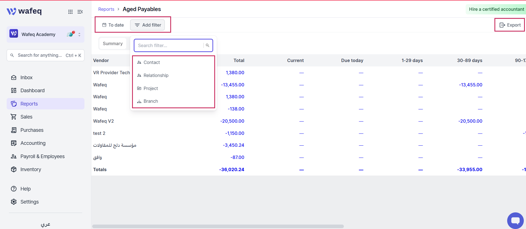This screenshot has width=526, height=229.
Task: Click Wafeq's -13,455.00 in 30-89 days column
Action: (x=471, y=85)
